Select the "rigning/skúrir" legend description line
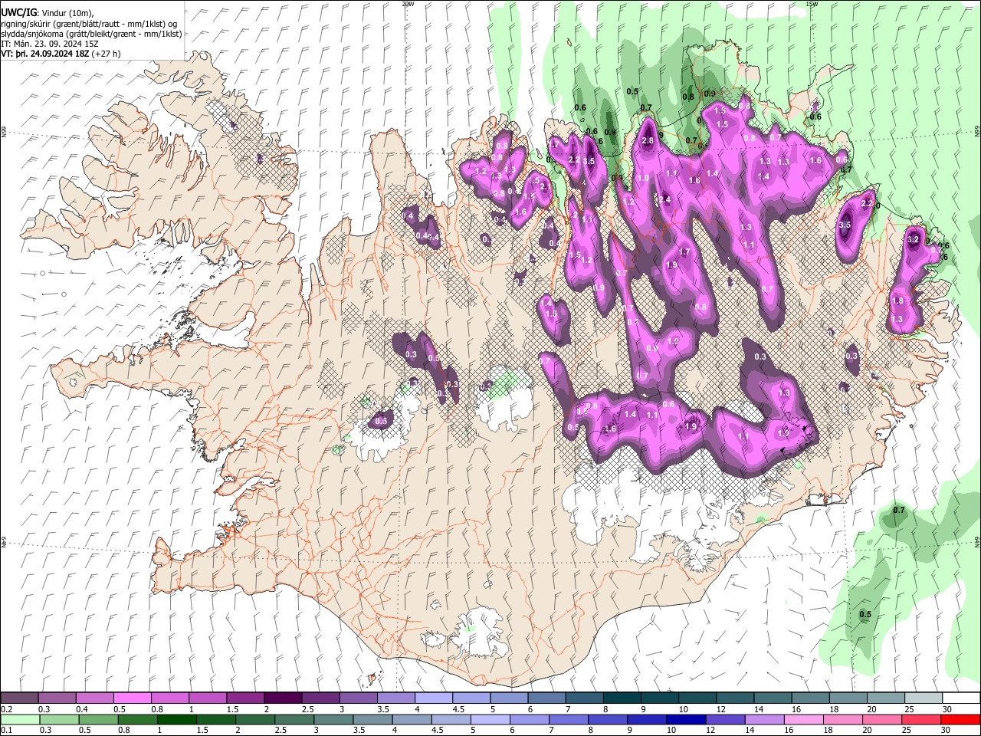Screen dimensions: 981x736 [89, 24]
